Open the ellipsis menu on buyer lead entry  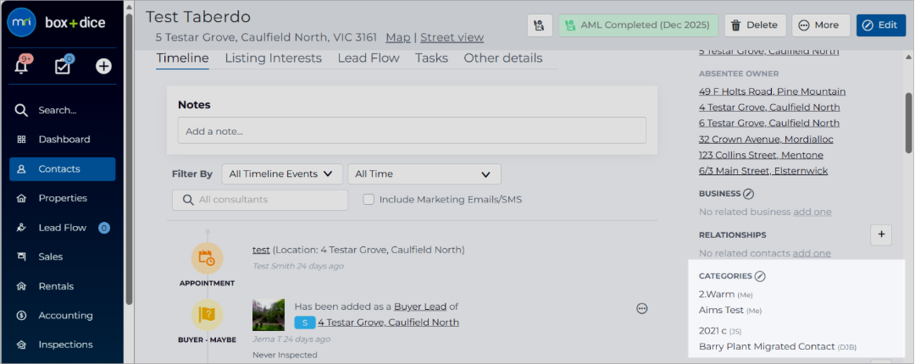click(x=642, y=309)
